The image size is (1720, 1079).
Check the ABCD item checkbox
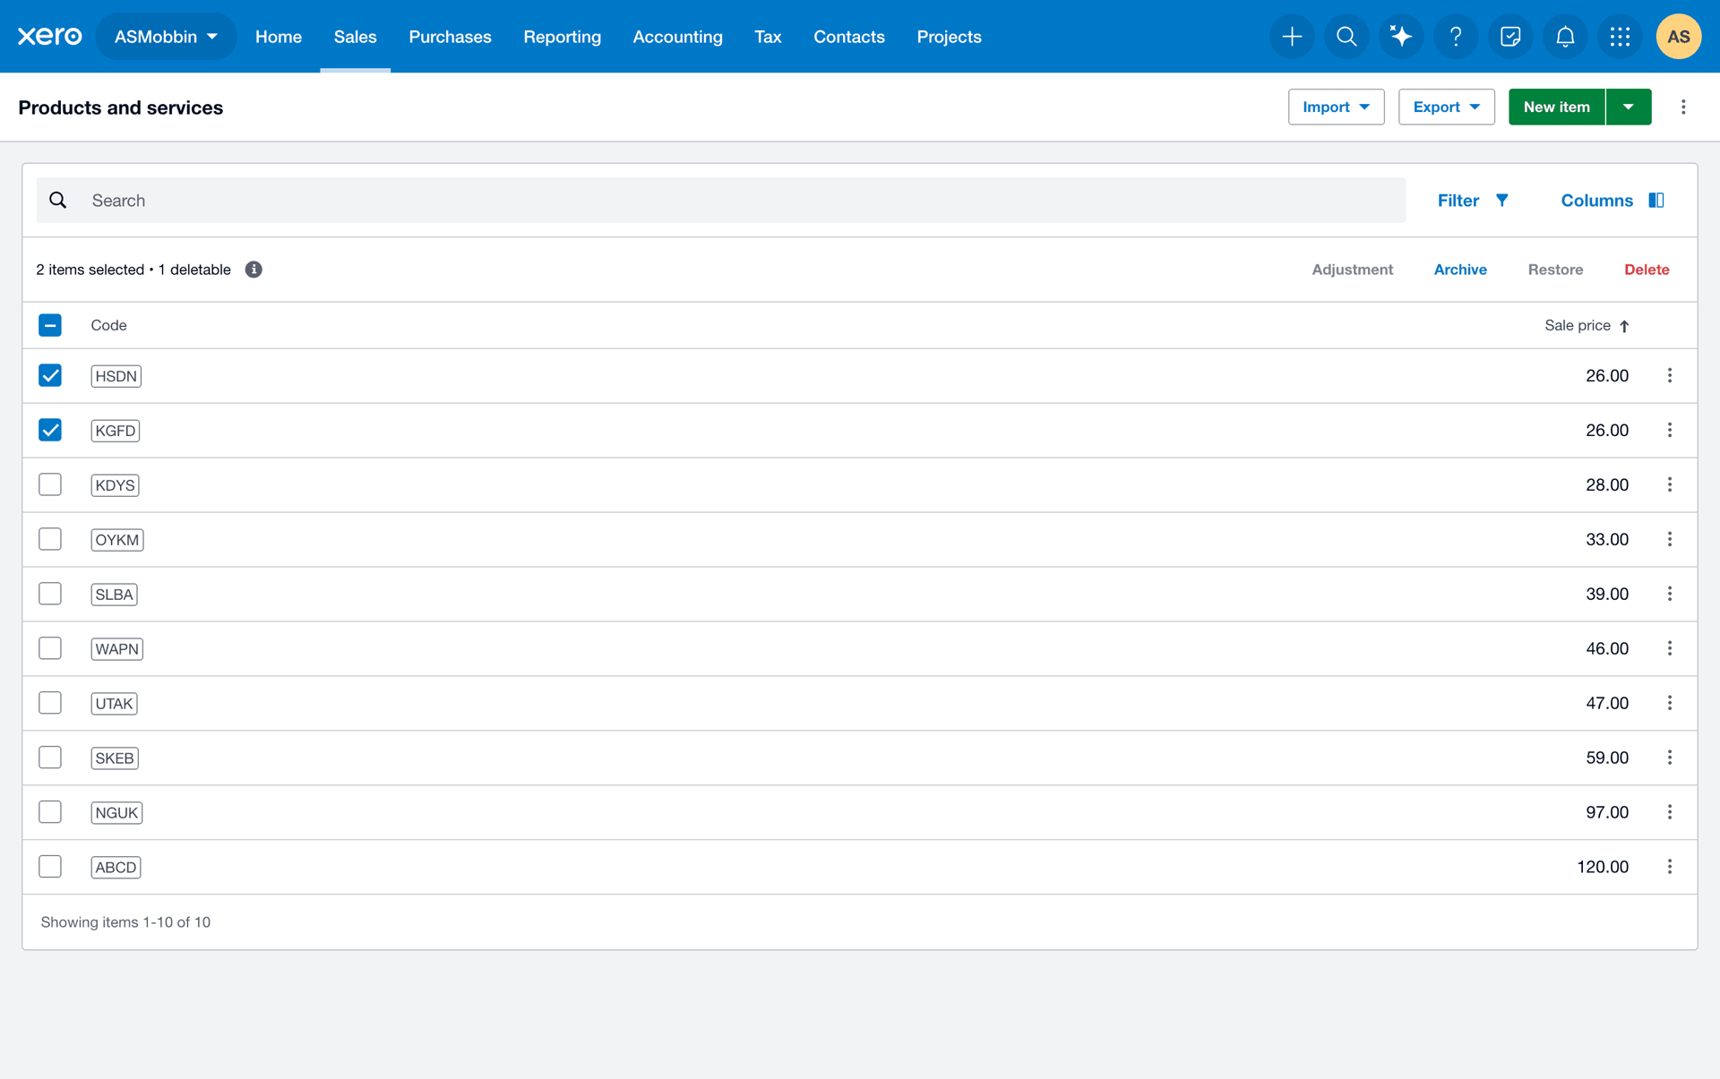click(x=50, y=868)
